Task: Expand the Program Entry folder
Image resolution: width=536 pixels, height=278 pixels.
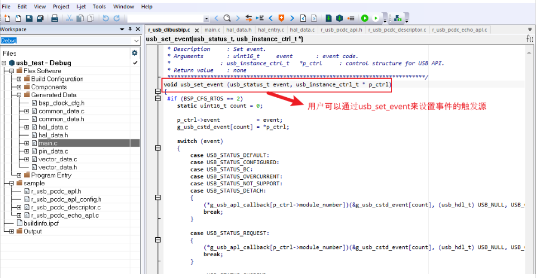Action: (19, 175)
